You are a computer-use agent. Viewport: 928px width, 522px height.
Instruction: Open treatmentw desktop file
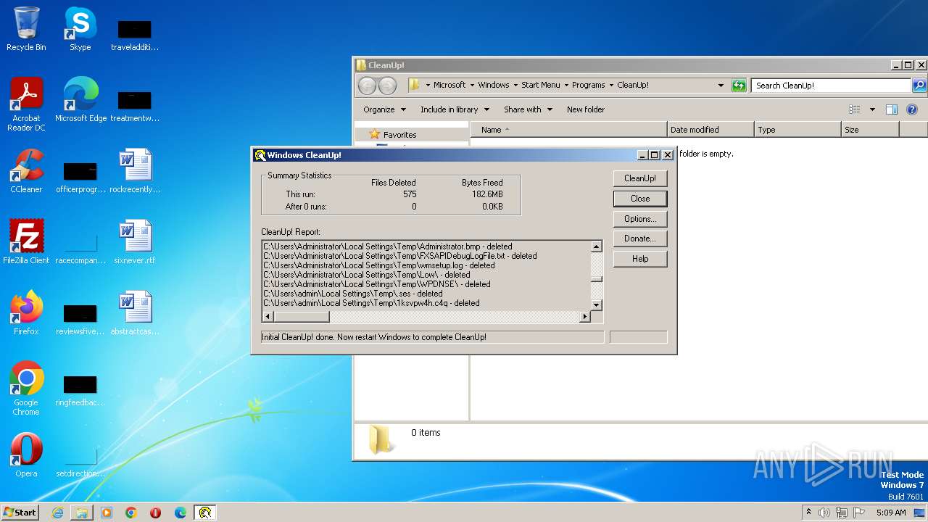click(x=135, y=105)
